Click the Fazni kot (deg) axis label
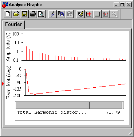This screenshot has height=137, width=134. coord(8,82)
